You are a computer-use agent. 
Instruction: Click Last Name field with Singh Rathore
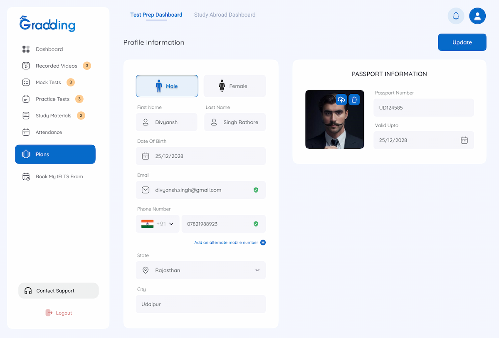[235, 122]
